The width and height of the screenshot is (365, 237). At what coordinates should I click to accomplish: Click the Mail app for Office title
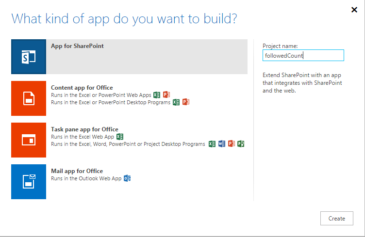77,171
